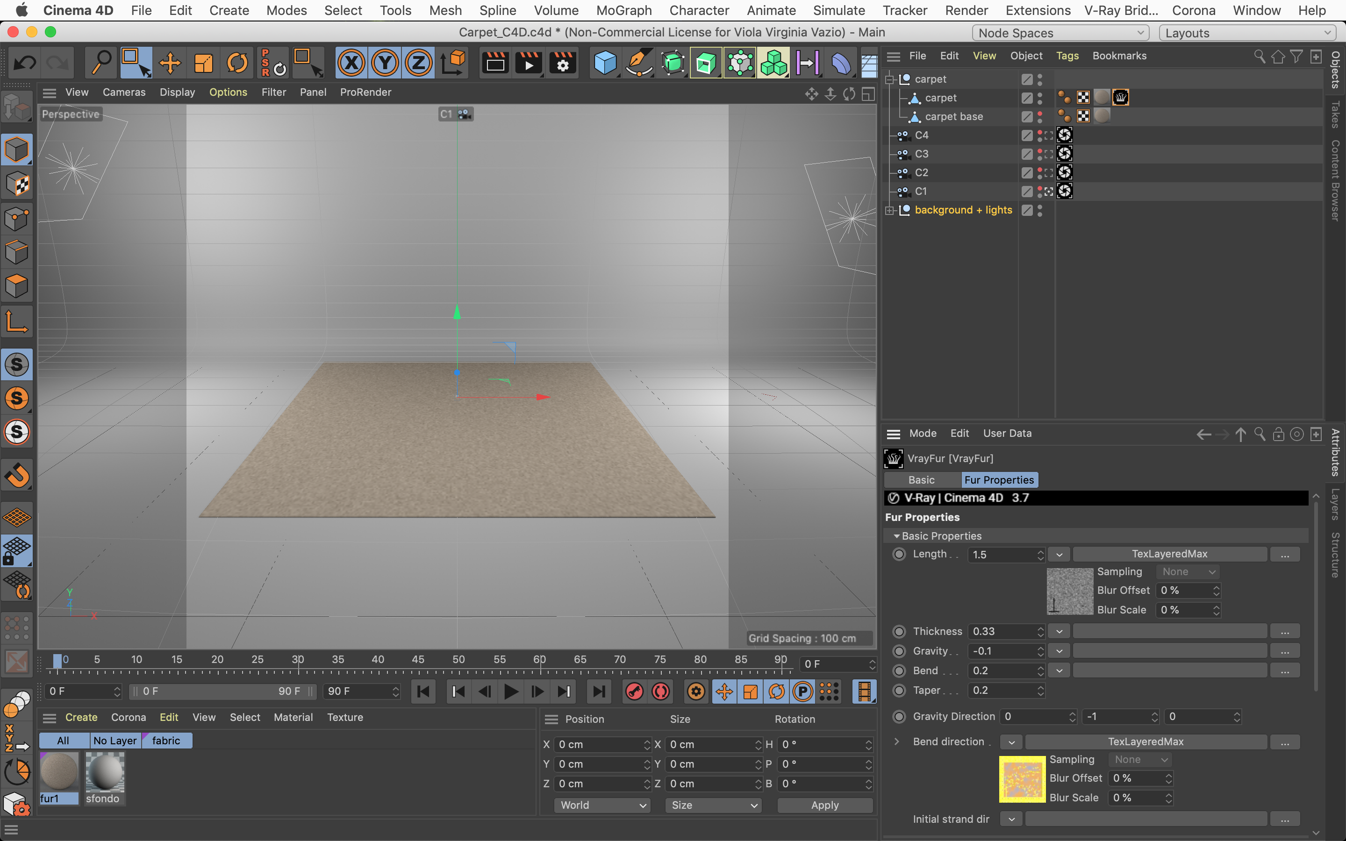Click the VrayFur tag on carpet object
Image resolution: width=1346 pixels, height=841 pixels.
(x=1120, y=98)
